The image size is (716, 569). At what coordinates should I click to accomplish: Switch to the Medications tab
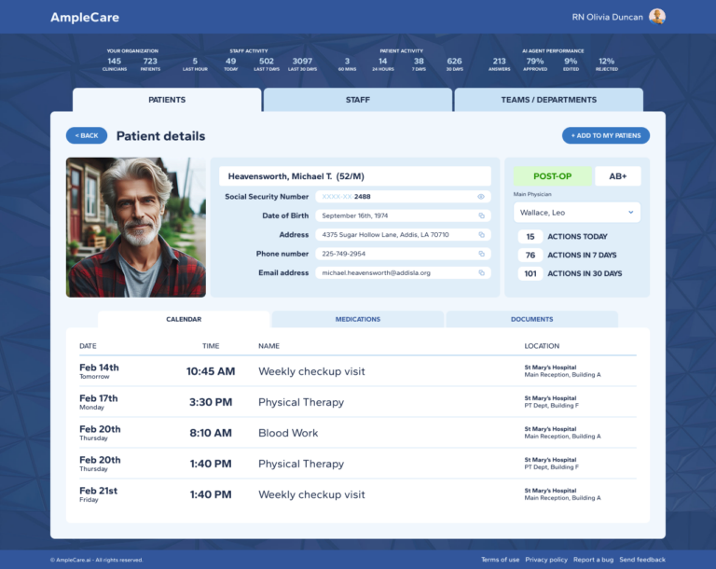(x=358, y=319)
